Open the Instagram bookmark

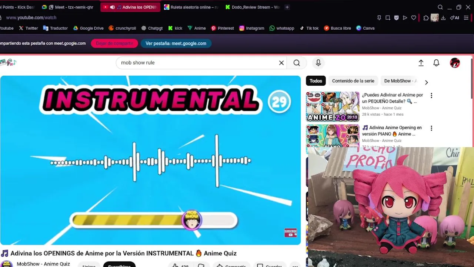coord(252,28)
